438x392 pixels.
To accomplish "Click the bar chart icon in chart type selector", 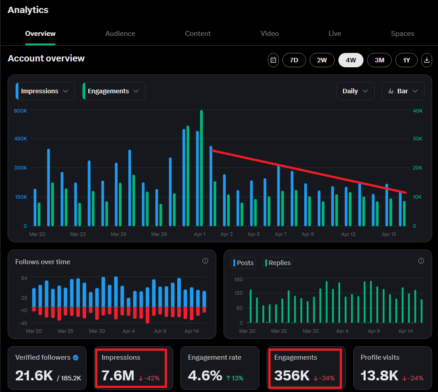I will [x=391, y=91].
